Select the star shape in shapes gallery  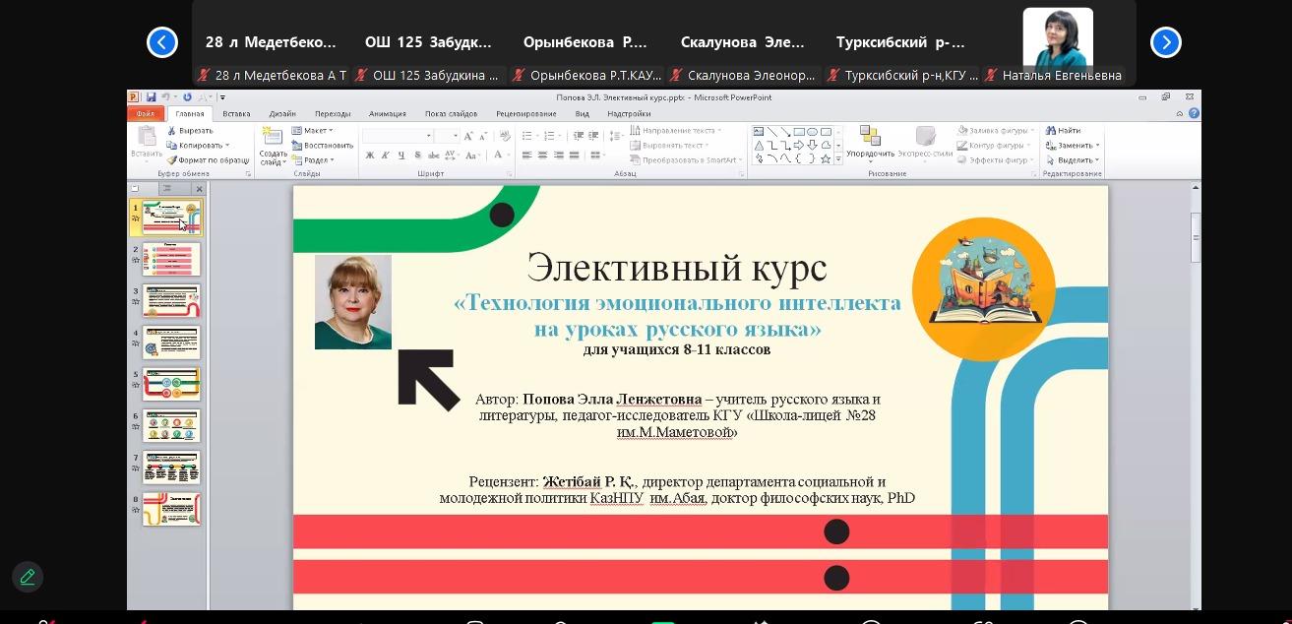[826, 158]
